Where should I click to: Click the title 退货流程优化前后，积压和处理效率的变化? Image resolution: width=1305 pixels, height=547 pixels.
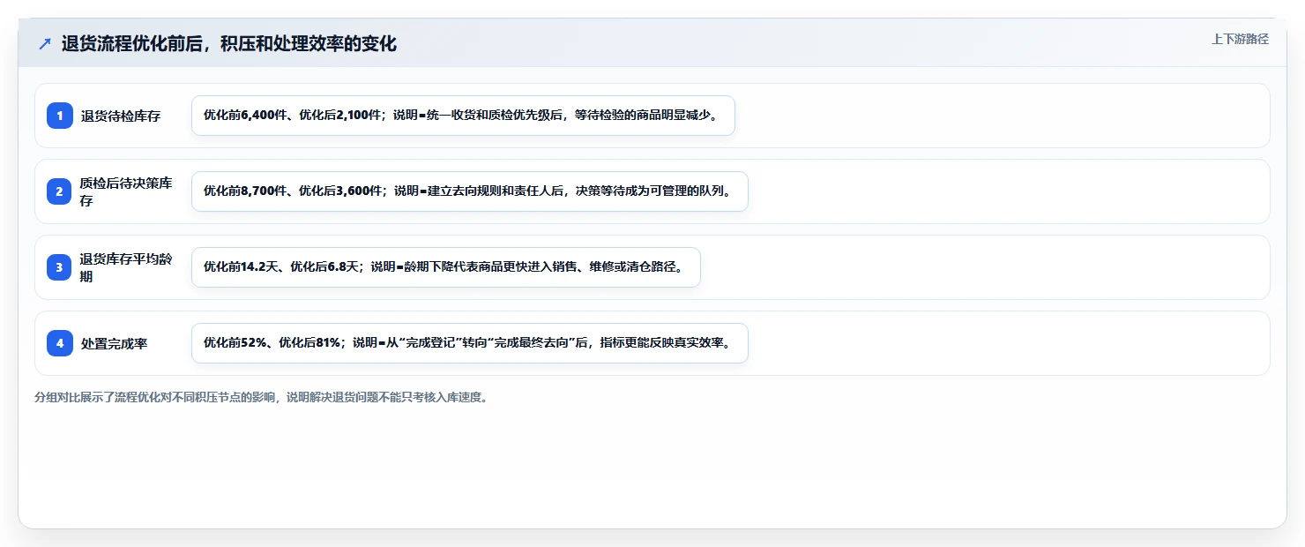(229, 44)
